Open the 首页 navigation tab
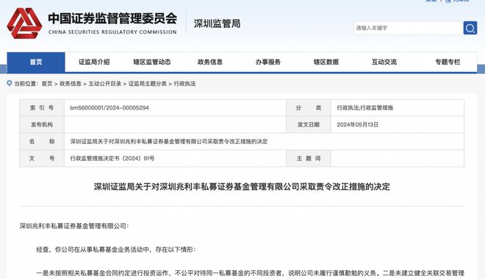Viewport: 485px width, 279px height. coord(36,62)
